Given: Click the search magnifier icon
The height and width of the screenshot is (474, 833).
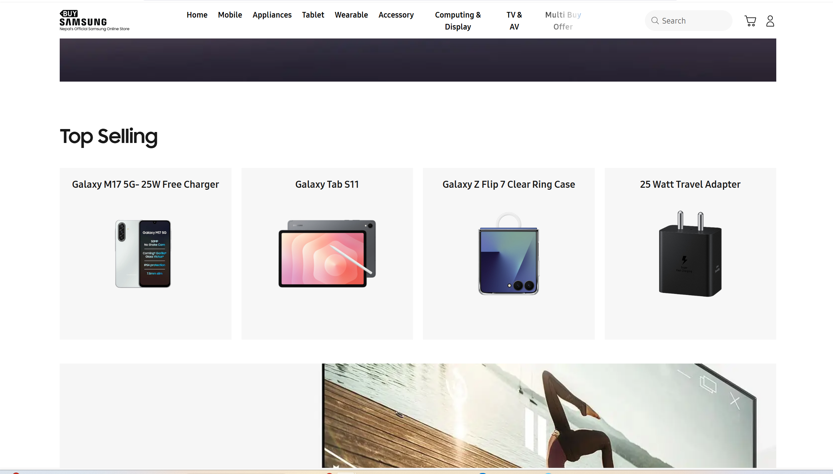Looking at the screenshot, I should click(x=655, y=21).
